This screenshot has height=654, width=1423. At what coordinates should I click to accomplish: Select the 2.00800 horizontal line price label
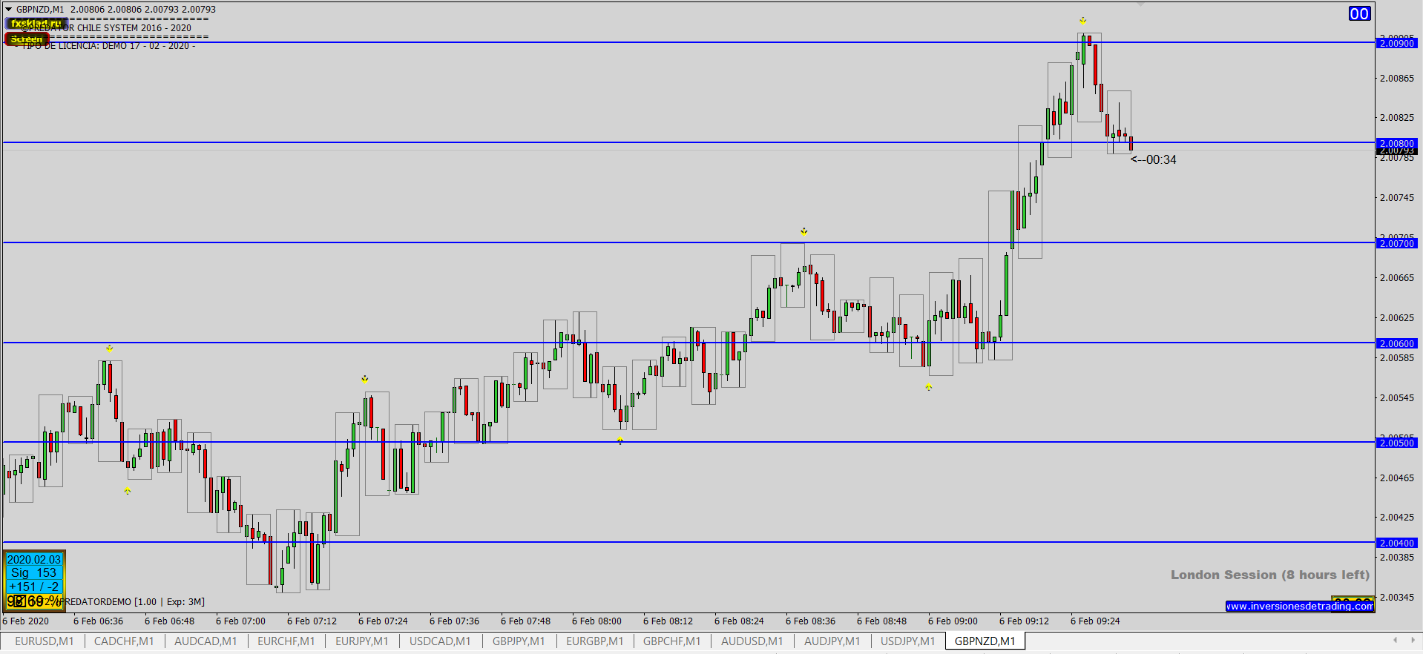1397,143
